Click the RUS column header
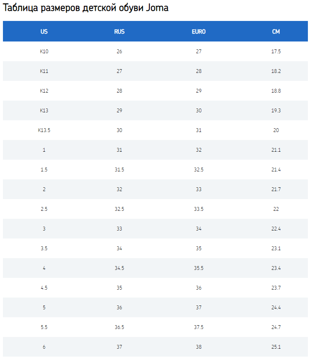 coord(120,31)
